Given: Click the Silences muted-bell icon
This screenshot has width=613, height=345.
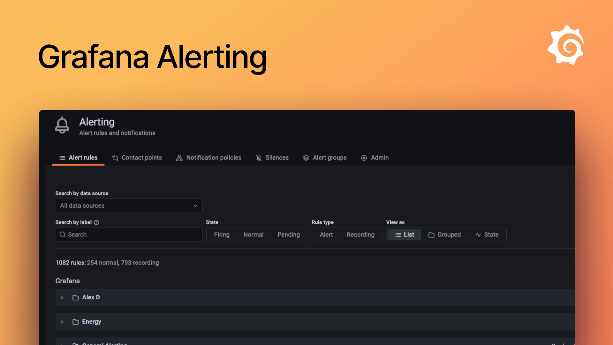Looking at the screenshot, I should [x=259, y=157].
